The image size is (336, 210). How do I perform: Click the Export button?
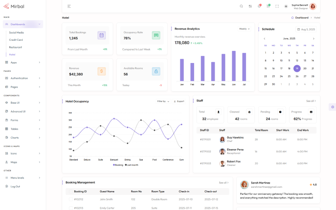pyautogui.click(x=178, y=101)
